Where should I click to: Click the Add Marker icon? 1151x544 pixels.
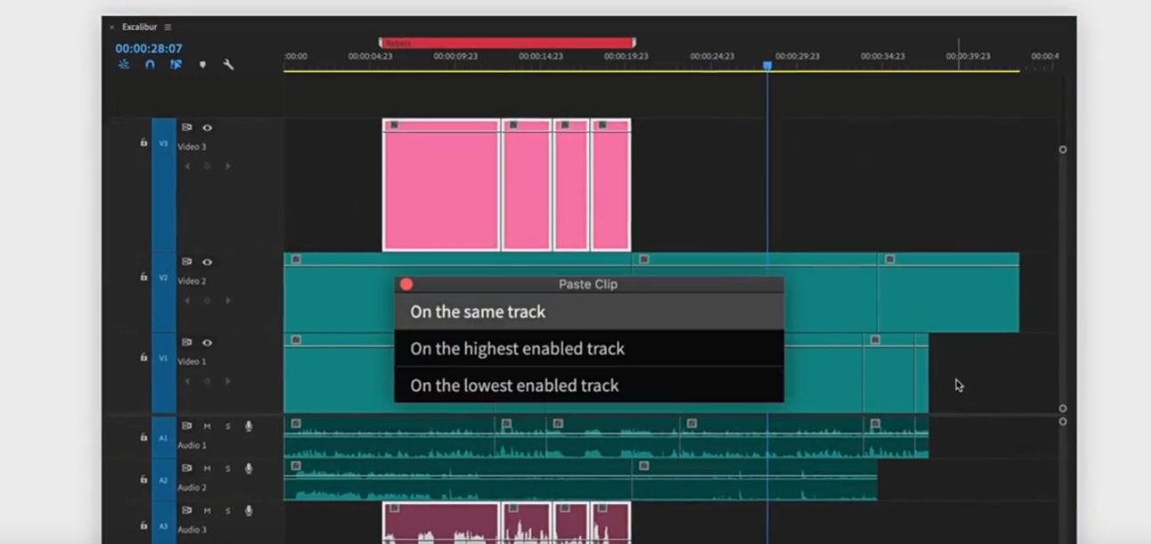coord(203,65)
